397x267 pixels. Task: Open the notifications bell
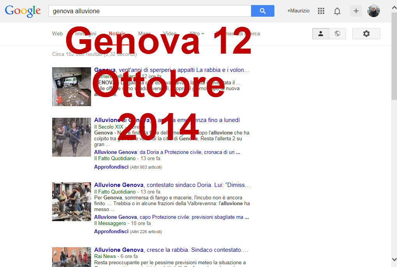pyautogui.click(x=337, y=11)
